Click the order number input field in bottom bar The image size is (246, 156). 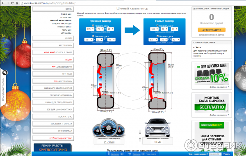point(215,154)
